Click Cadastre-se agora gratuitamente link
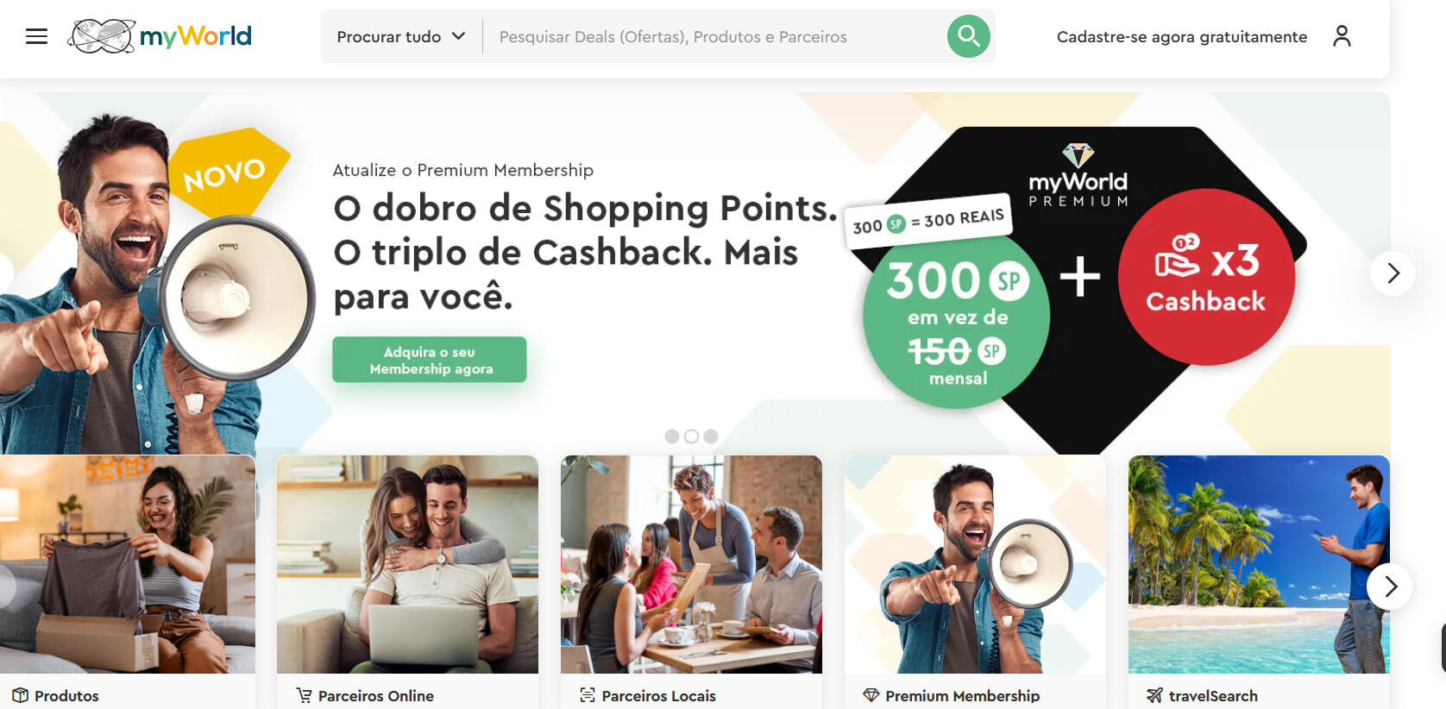This screenshot has width=1446, height=709. click(1182, 36)
